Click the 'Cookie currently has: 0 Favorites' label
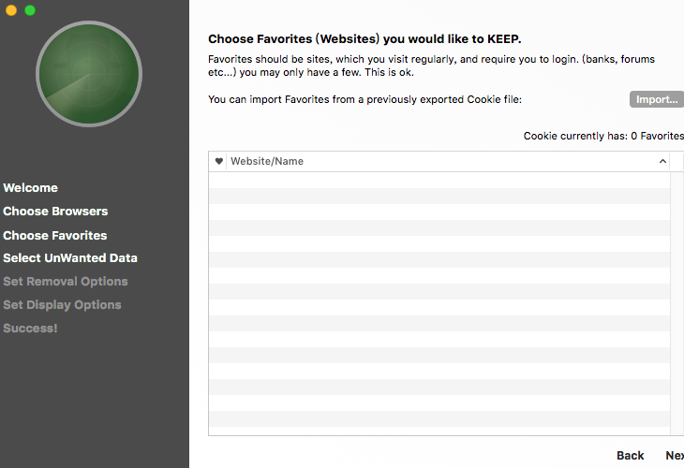The image size is (684, 468). pyautogui.click(x=603, y=136)
